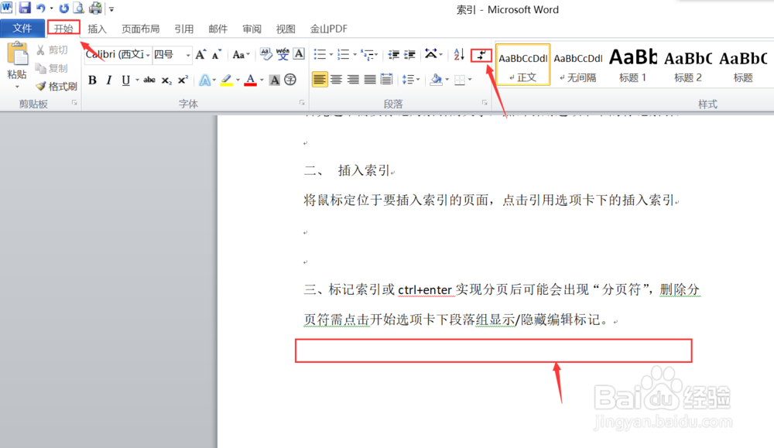Open the 段落 dialog launcher
The image size is (774, 448).
(x=485, y=103)
